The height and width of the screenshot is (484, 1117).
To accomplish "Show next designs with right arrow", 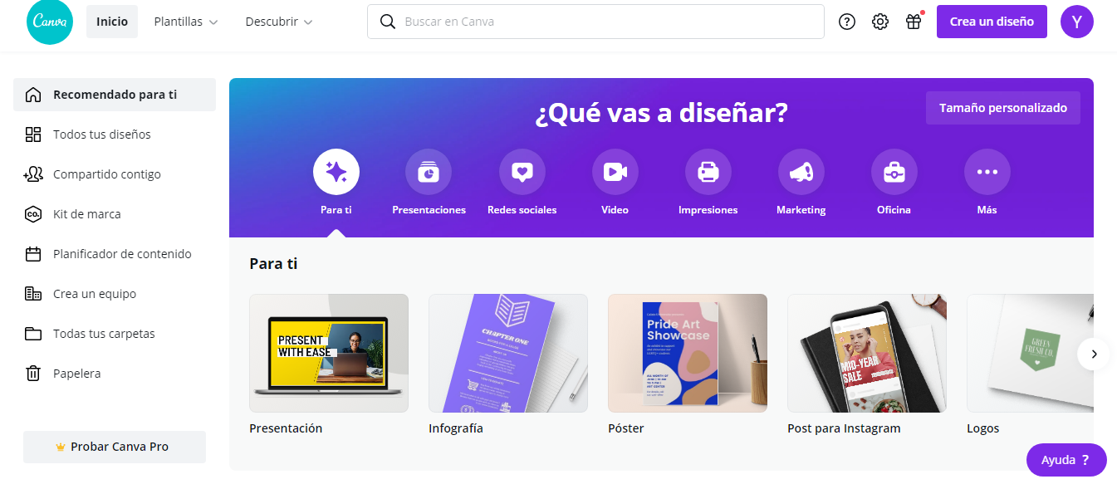I will coord(1094,354).
